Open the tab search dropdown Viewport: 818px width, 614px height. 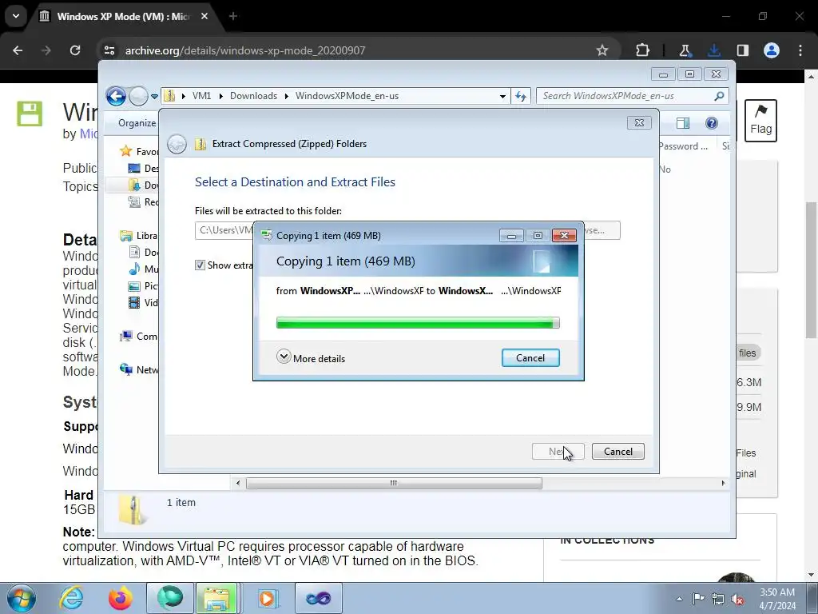tap(16, 16)
